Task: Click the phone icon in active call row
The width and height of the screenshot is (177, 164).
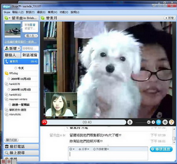Action: coord(7,61)
